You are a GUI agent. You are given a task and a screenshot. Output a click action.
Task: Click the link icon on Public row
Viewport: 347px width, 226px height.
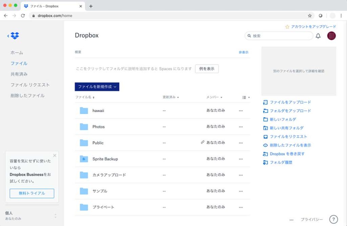[203, 143]
